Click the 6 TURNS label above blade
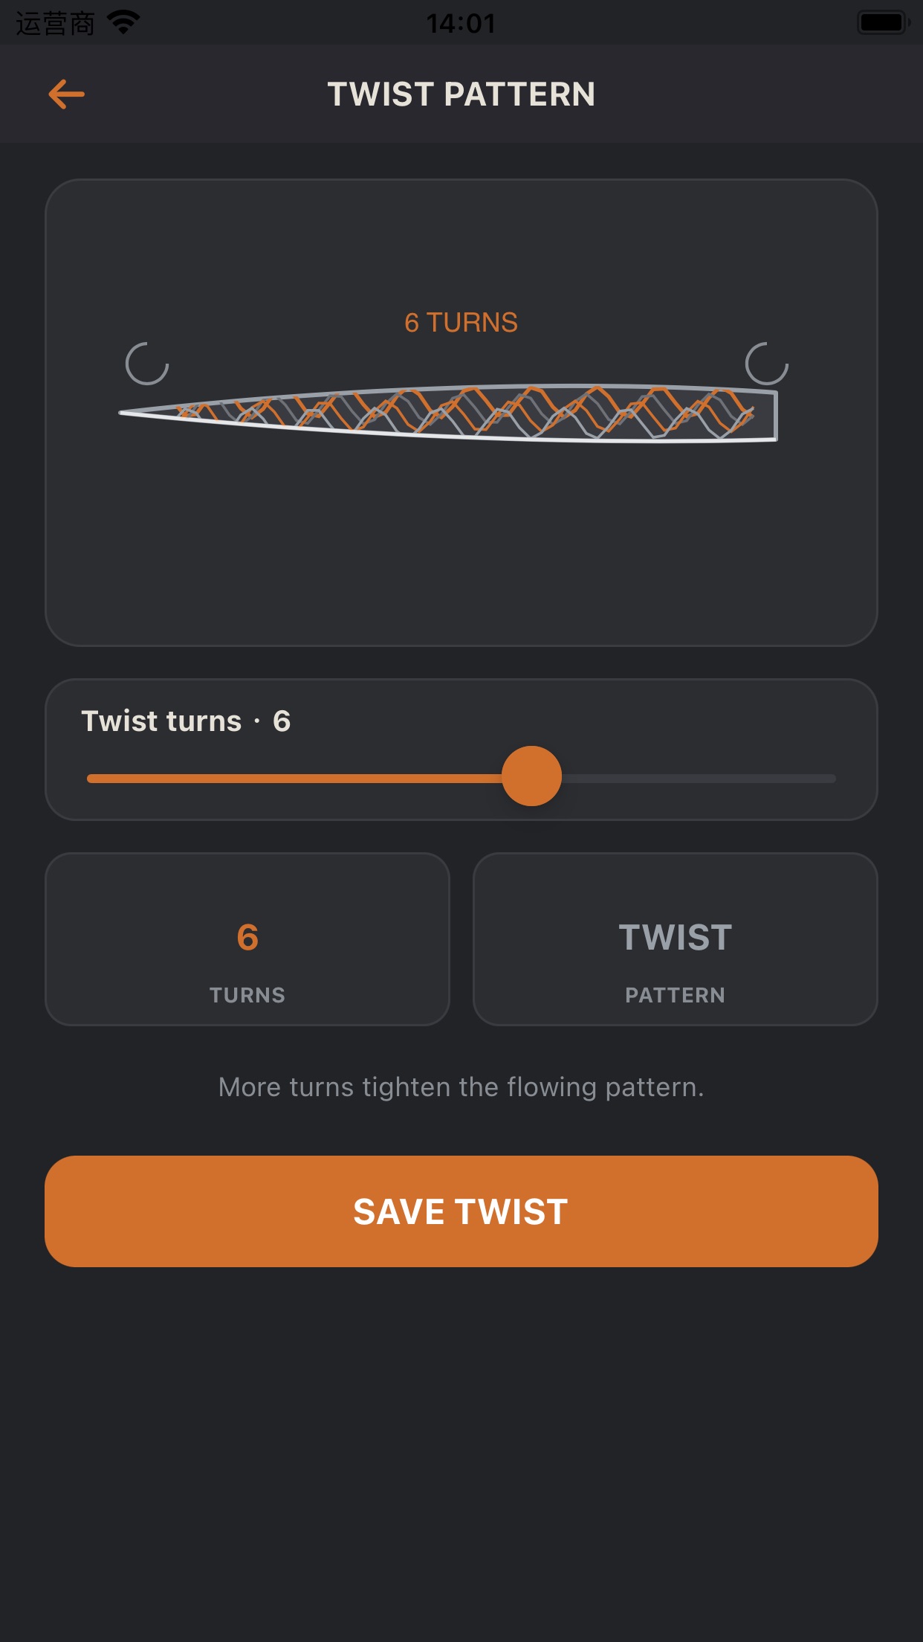 (461, 323)
